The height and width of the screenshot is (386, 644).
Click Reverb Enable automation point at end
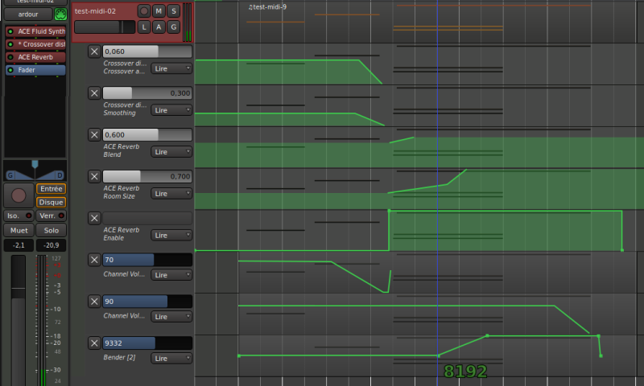coord(622,250)
